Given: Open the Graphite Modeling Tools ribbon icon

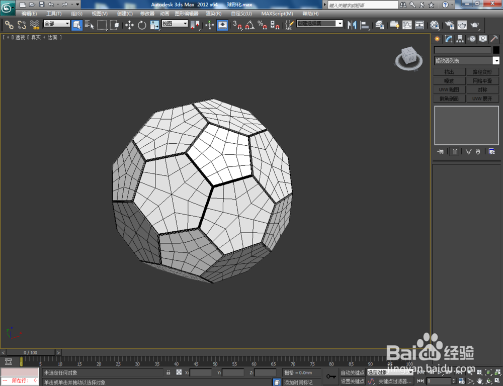Looking at the screenshot, I should 394,25.
